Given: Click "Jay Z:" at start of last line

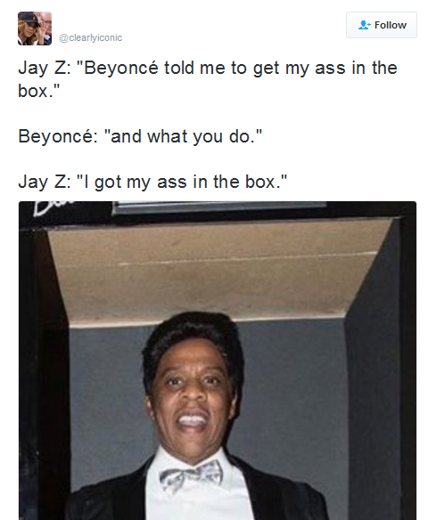Looking at the screenshot, I should [45, 183].
